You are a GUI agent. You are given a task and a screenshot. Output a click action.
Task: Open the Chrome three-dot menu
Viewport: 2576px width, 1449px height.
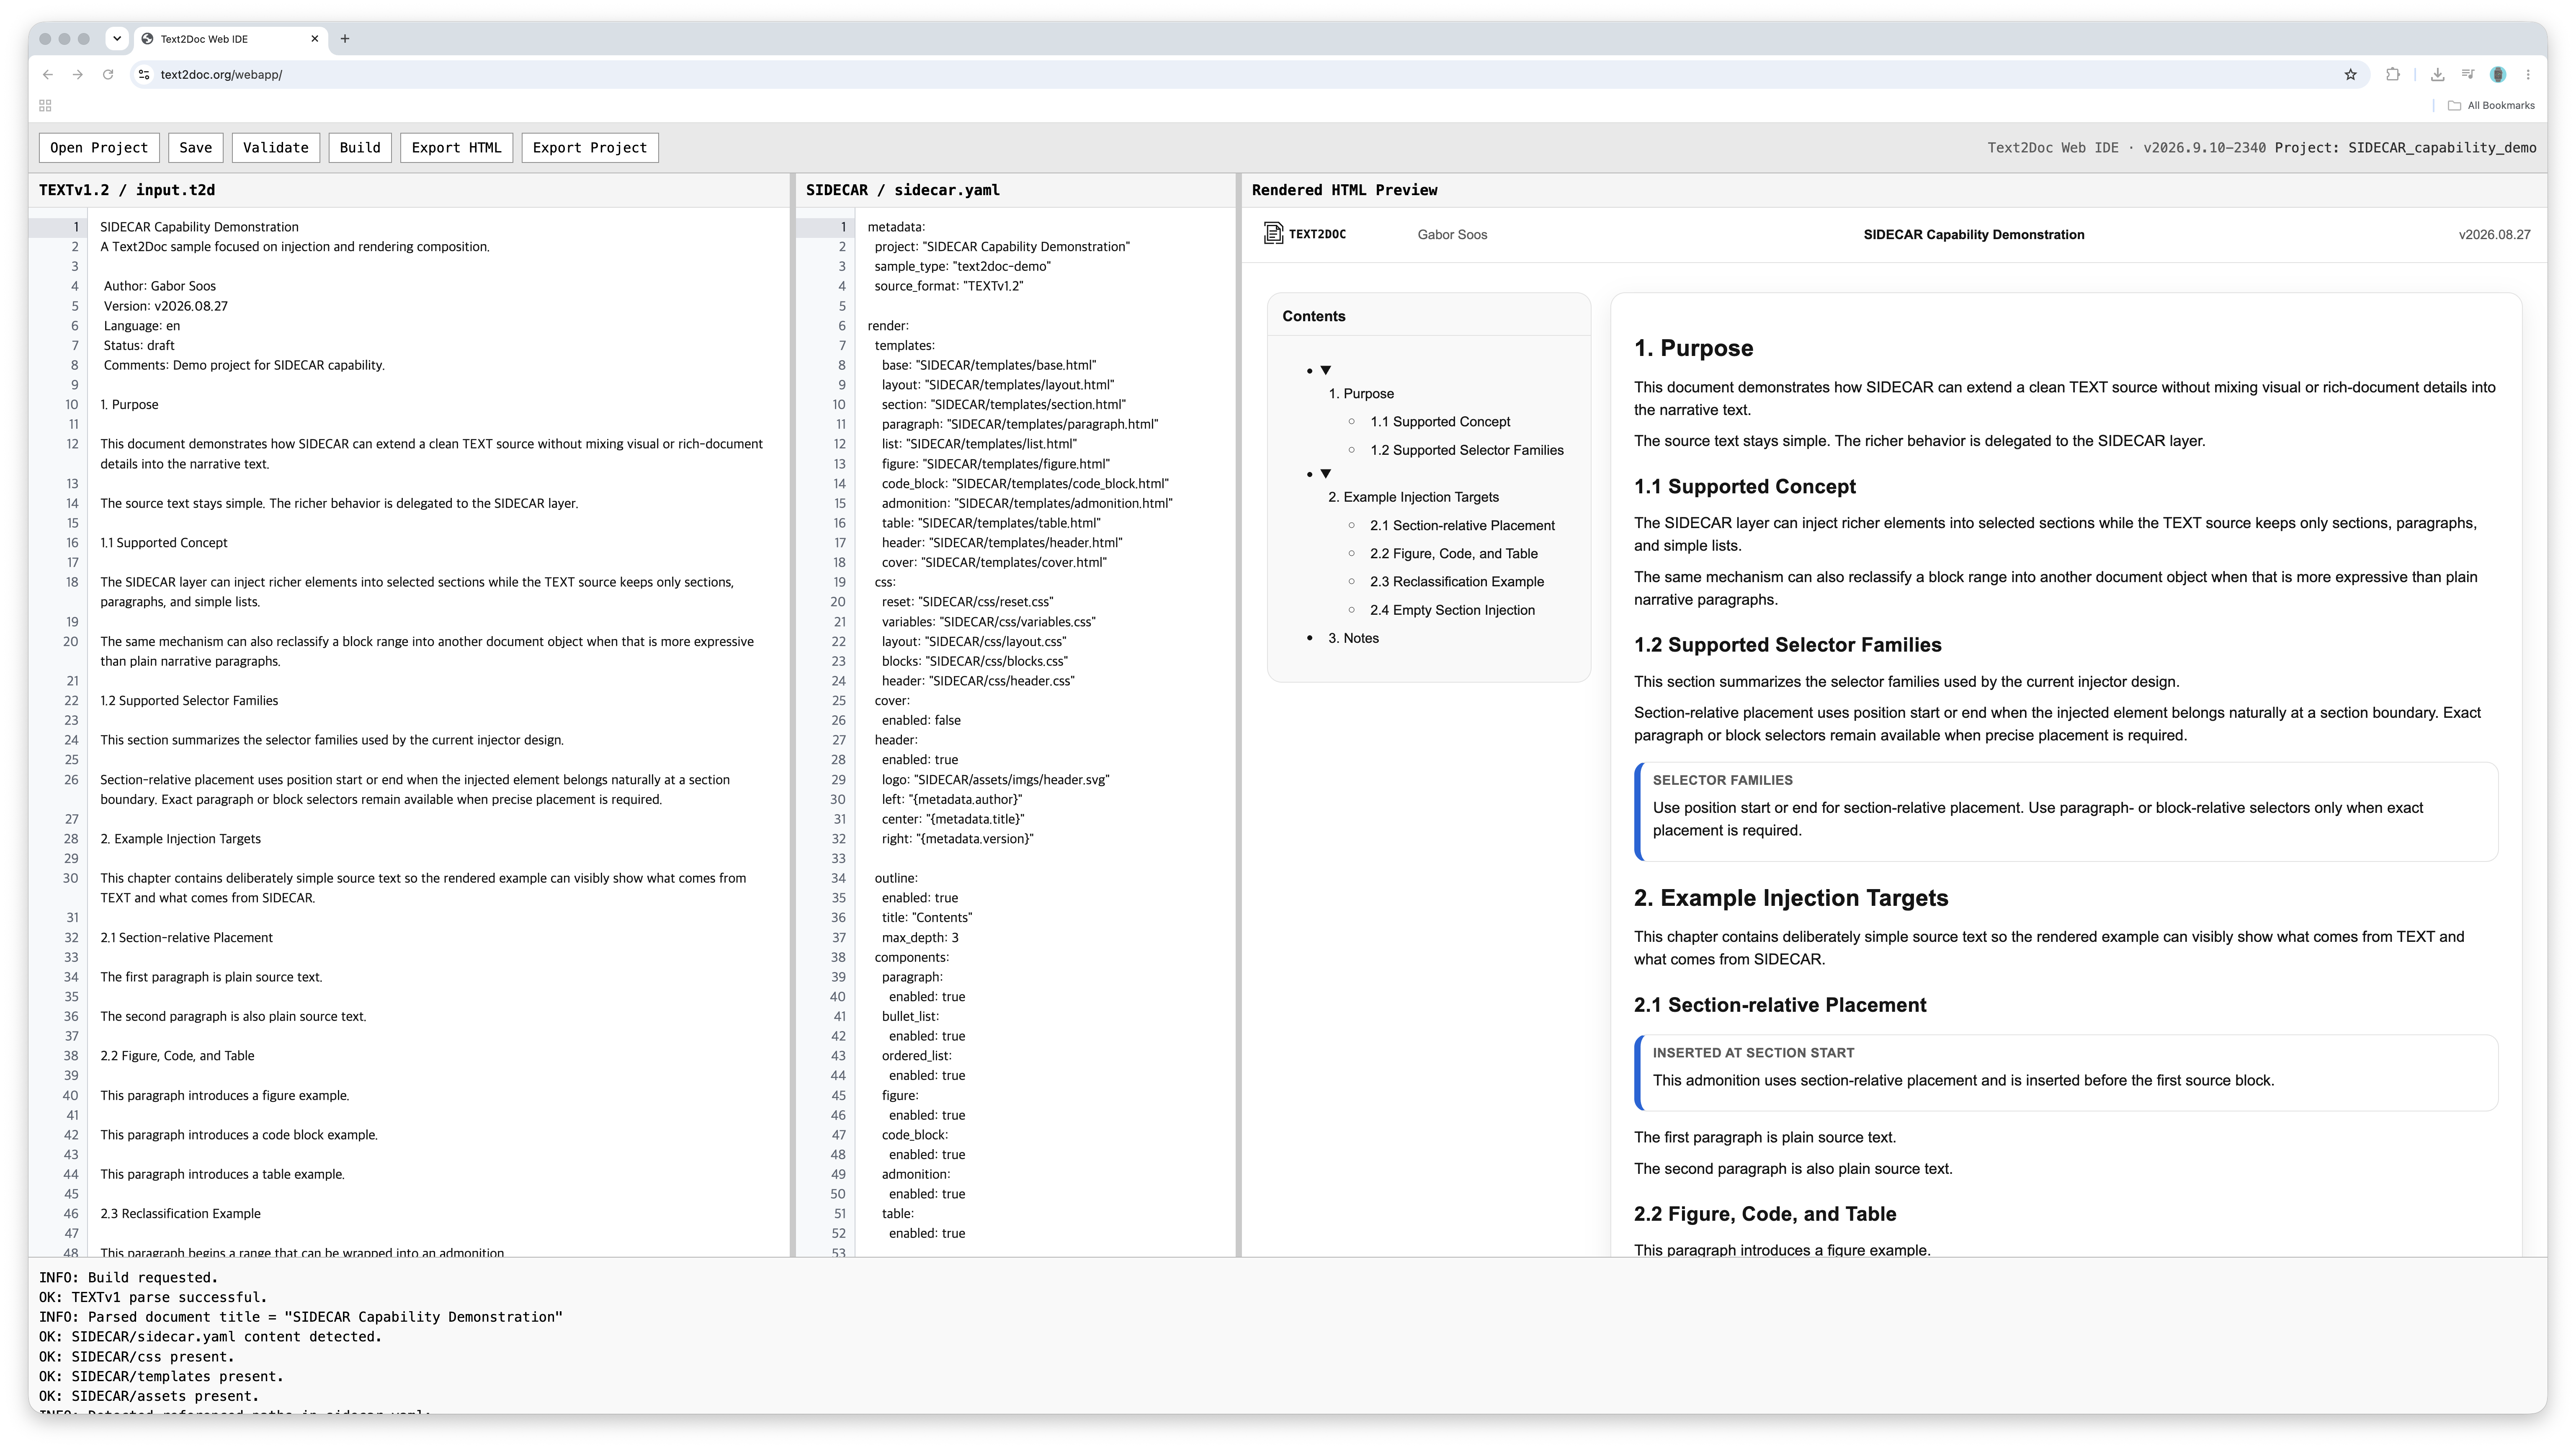coord(2528,74)
